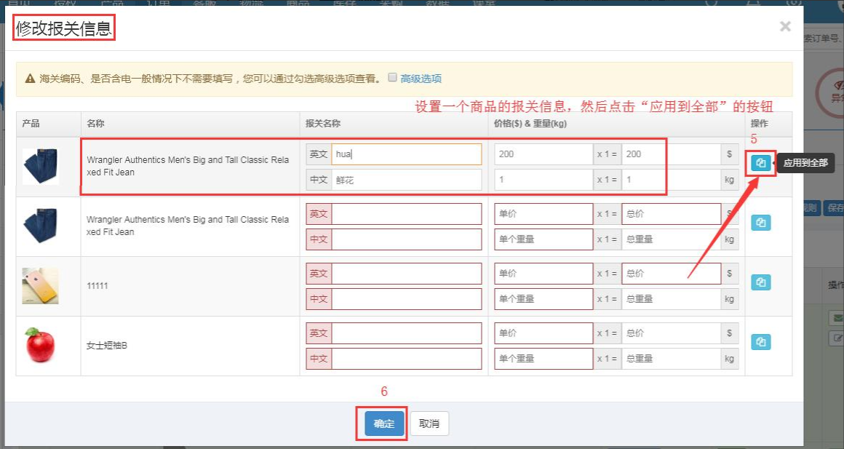The image size is (844, 449).
Task: Click the 确定 confirm button
Action: (x=384, y=424)
